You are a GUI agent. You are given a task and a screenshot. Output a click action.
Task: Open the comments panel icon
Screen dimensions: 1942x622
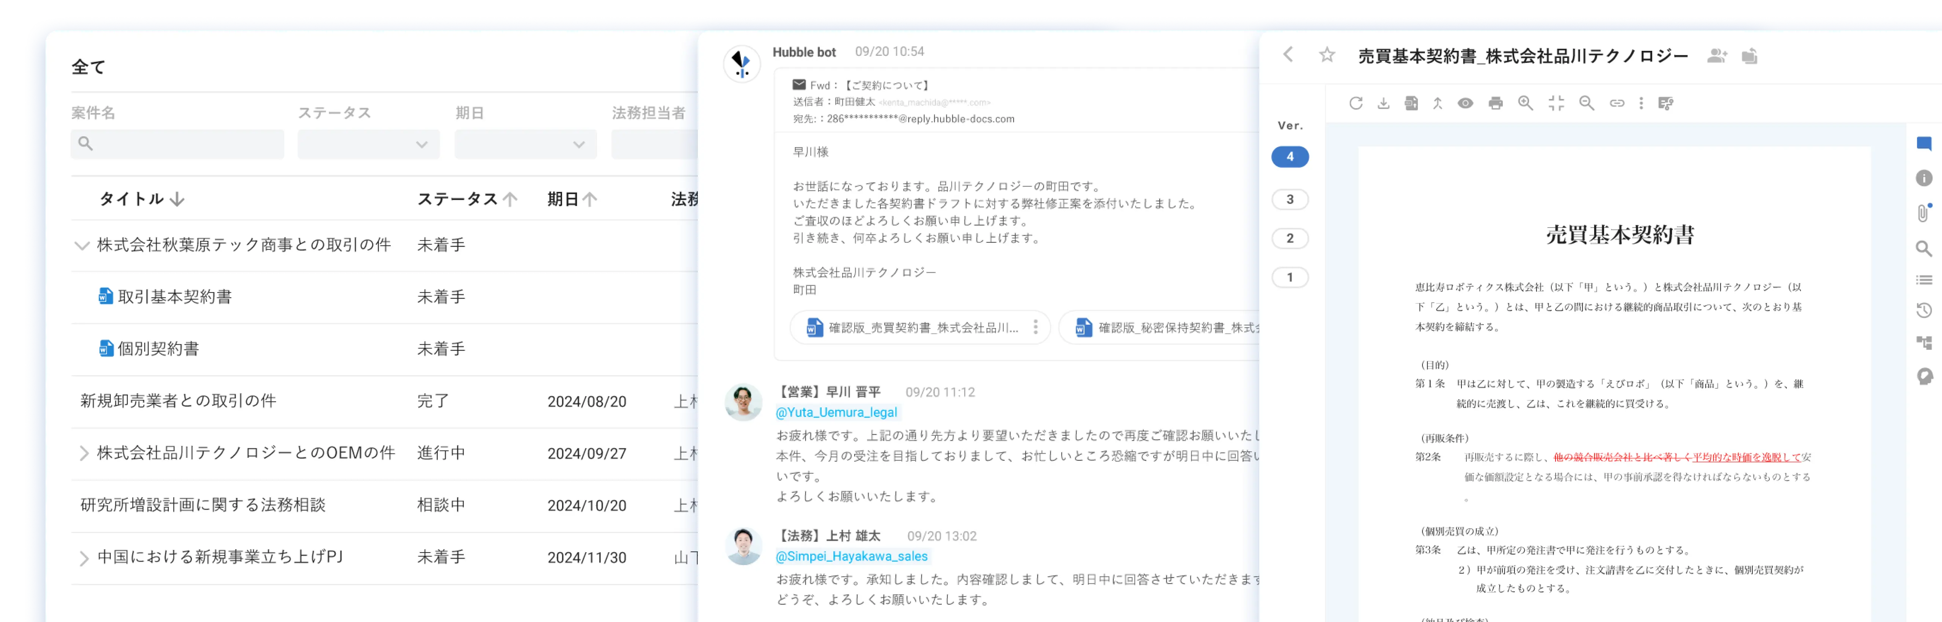[x=1924, y=143]
